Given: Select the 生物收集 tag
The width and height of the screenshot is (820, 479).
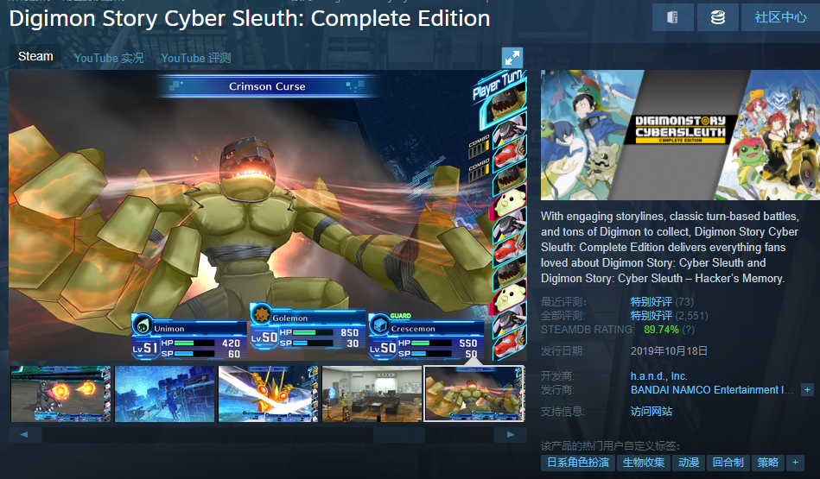Looking at the screenshot, I should 644,463.
